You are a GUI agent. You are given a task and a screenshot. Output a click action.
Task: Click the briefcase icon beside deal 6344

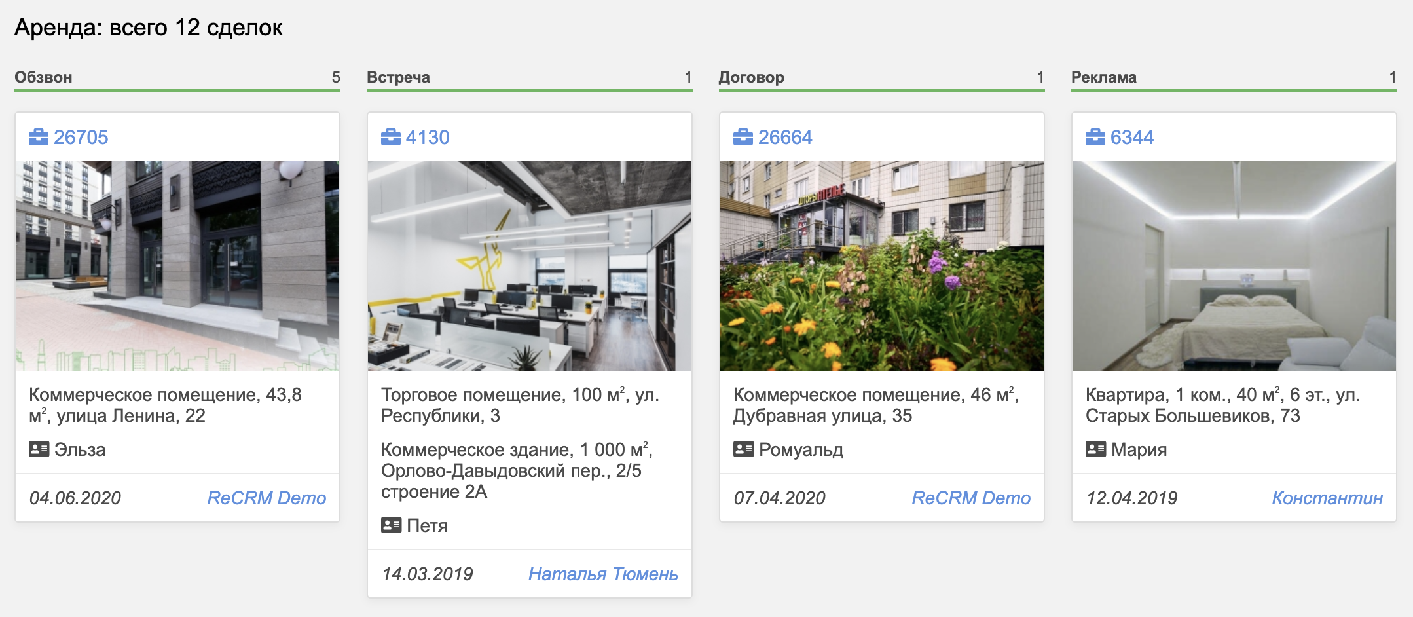coord(1095,137)
